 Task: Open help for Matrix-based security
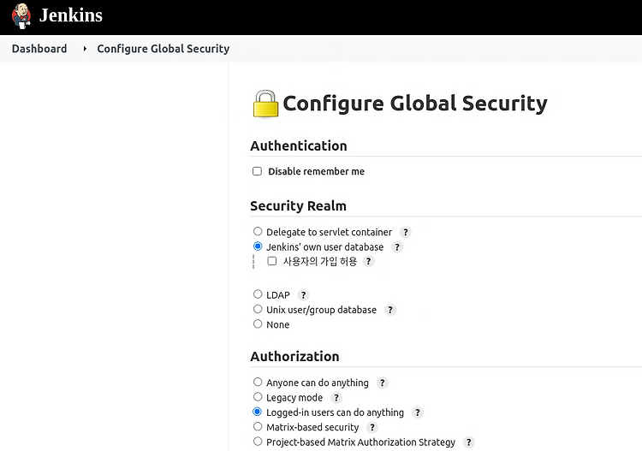(x=372, y=428)
